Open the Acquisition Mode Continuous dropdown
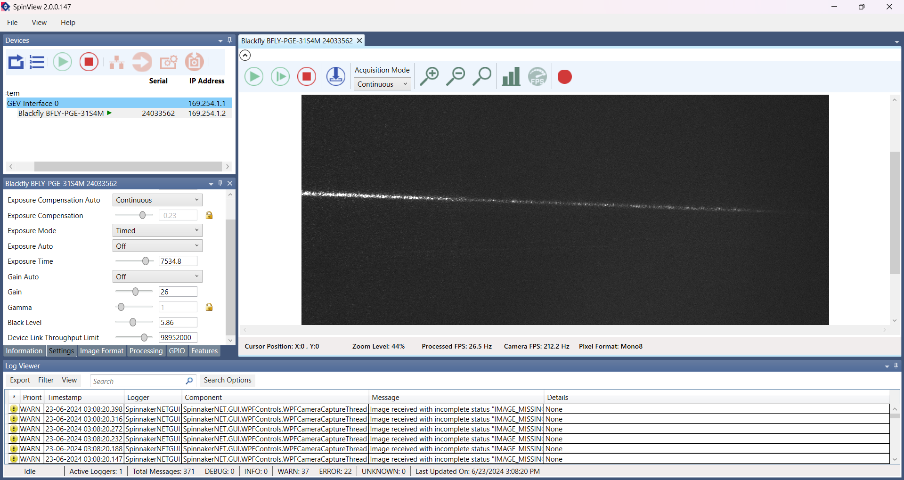Image resolution: width=904 pixels, height=480 pixels. pos(382,84)
